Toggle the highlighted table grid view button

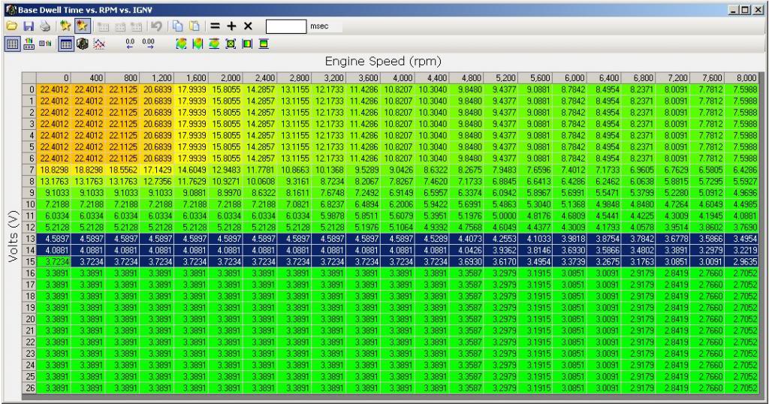[67, 44]
